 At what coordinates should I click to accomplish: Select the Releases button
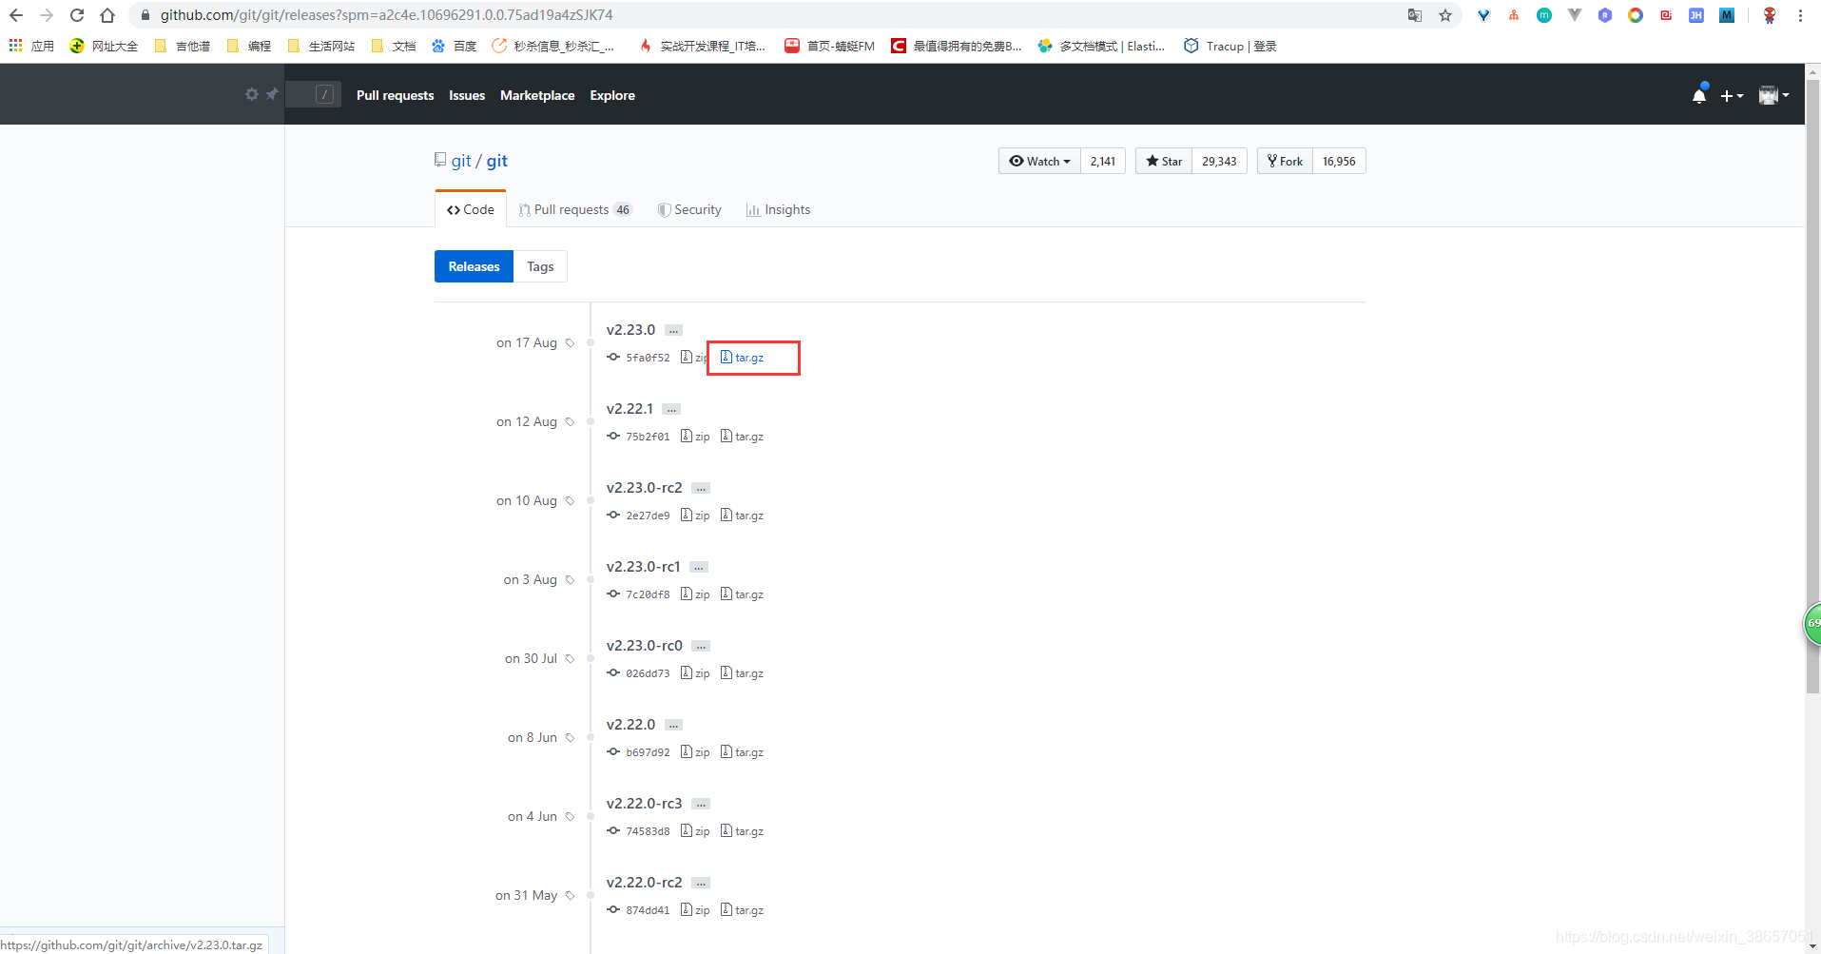[474, 266]
